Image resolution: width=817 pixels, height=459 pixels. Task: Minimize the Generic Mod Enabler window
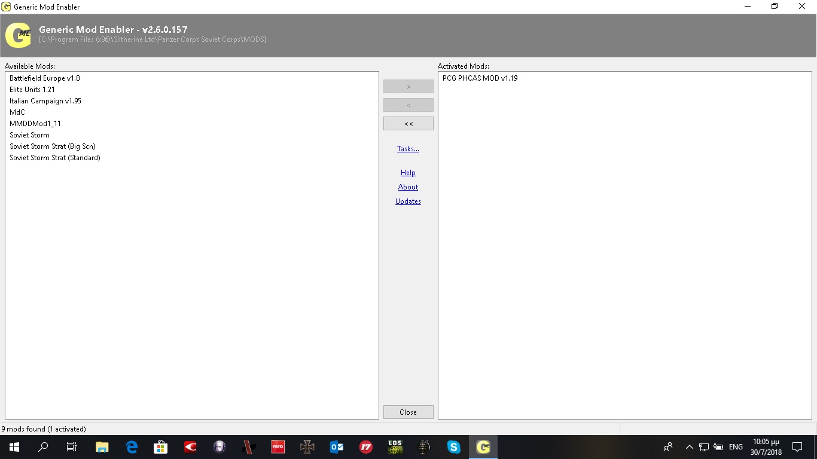(x=748, y=7)
